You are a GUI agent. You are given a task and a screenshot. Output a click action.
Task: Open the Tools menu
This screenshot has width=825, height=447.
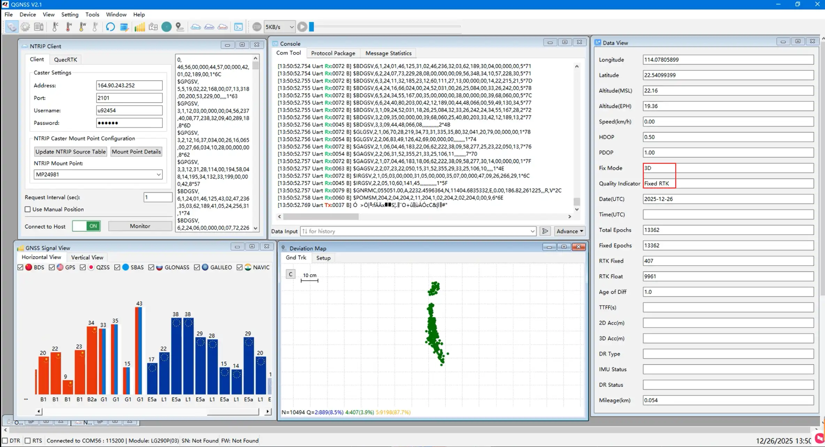tap(92, 14)
